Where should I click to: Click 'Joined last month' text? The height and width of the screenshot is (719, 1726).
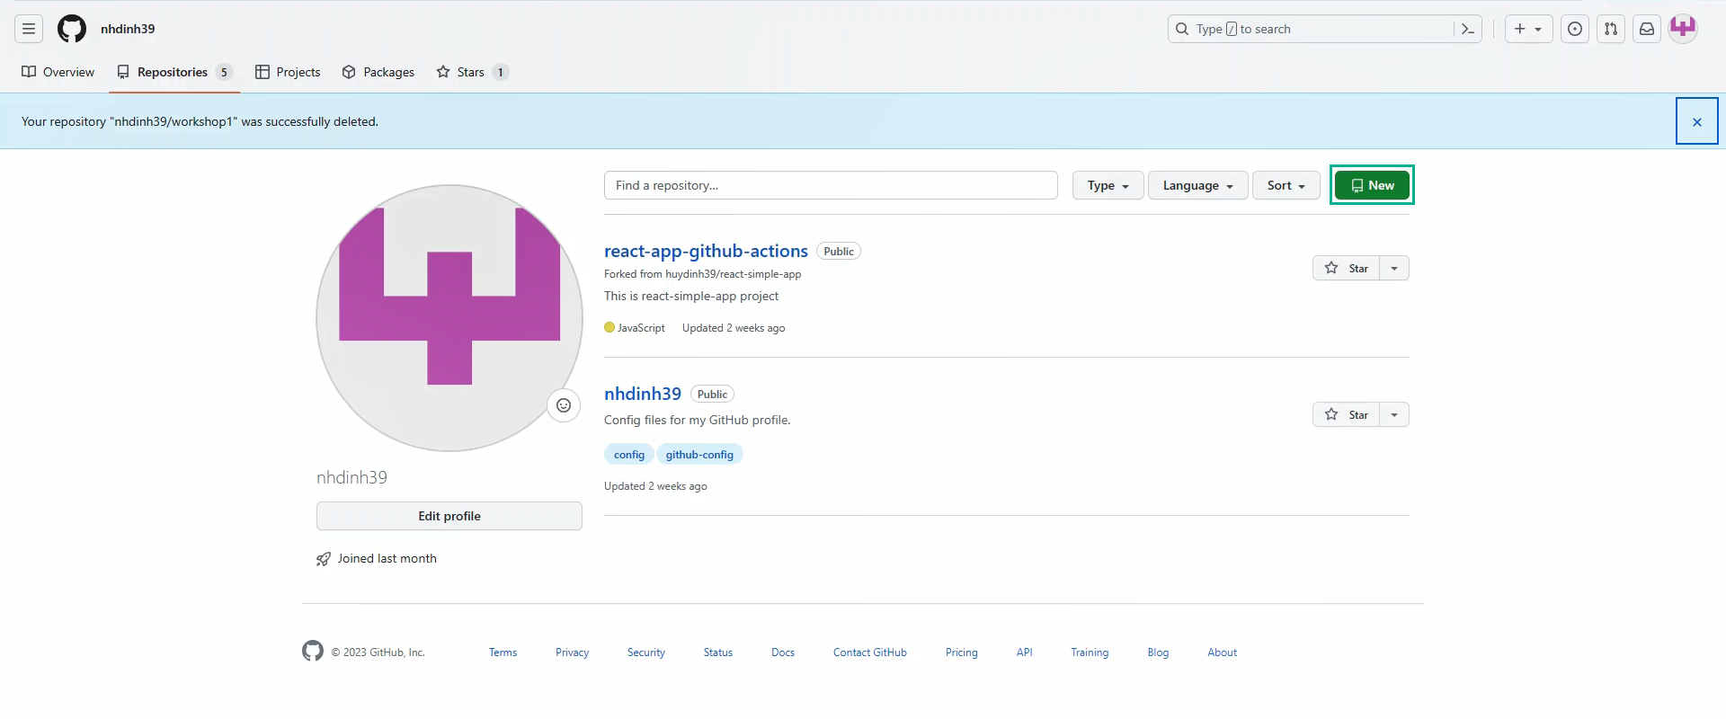(387, 558)
